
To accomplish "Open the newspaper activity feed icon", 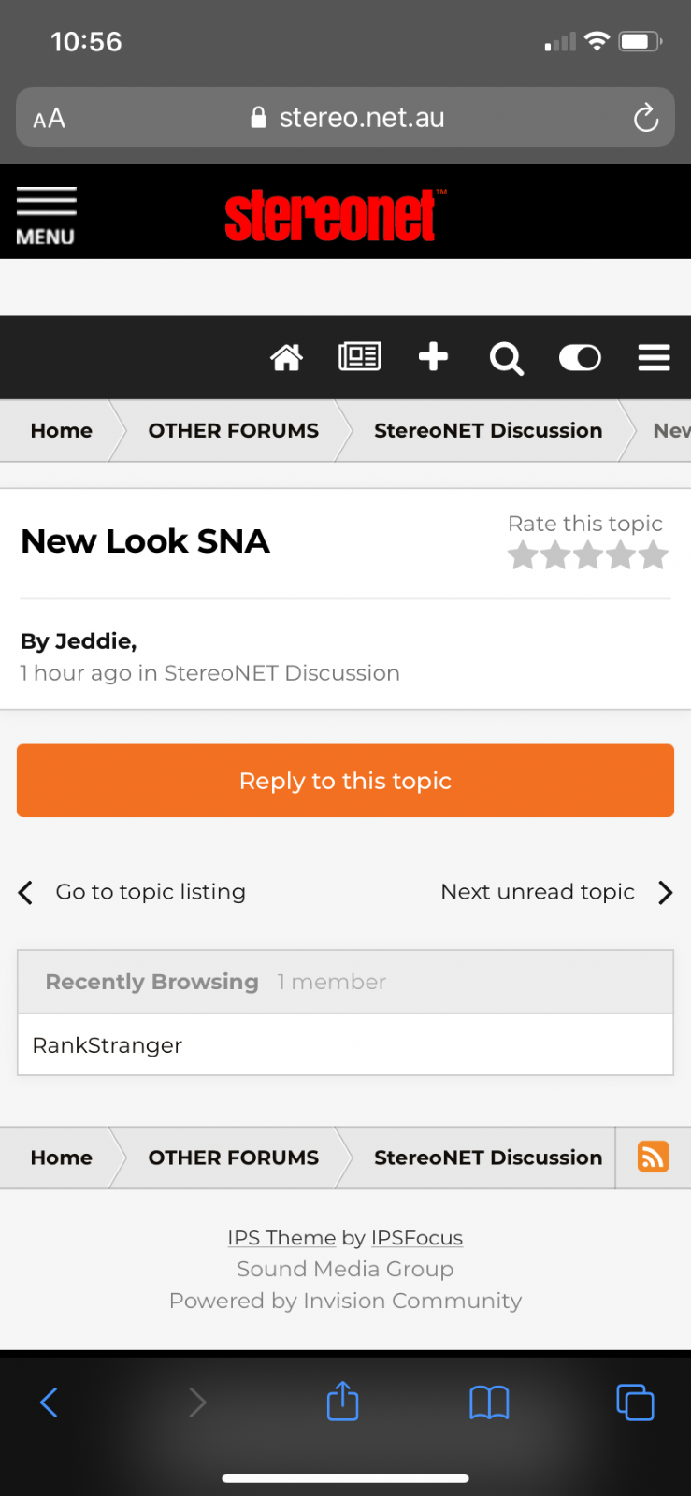I will pyautogui.click(x=359, y=357).
